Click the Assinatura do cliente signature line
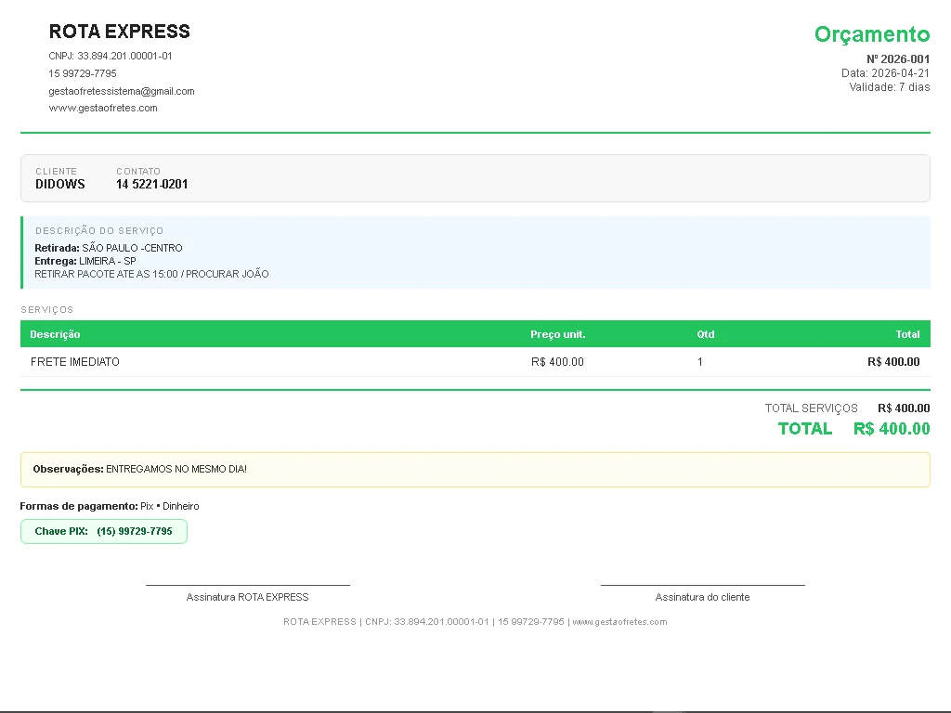951x713 pixels. click(703, 597)
